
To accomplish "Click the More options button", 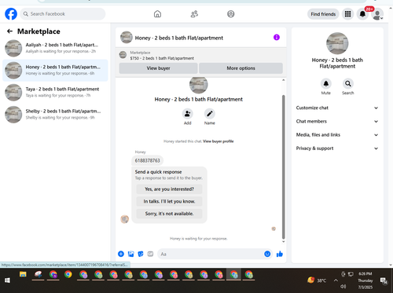I will 241,68.
